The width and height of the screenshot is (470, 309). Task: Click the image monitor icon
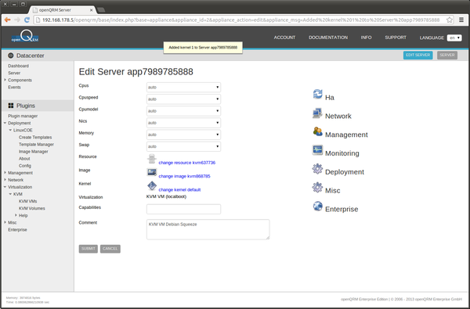pos(152,172)
